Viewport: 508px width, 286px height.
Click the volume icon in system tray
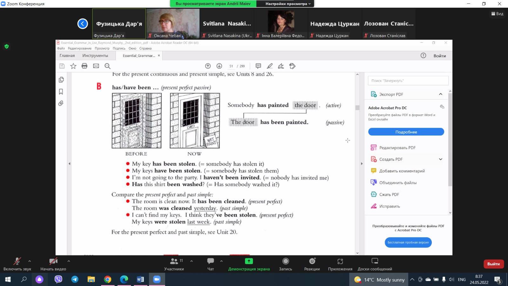[451, 280]
